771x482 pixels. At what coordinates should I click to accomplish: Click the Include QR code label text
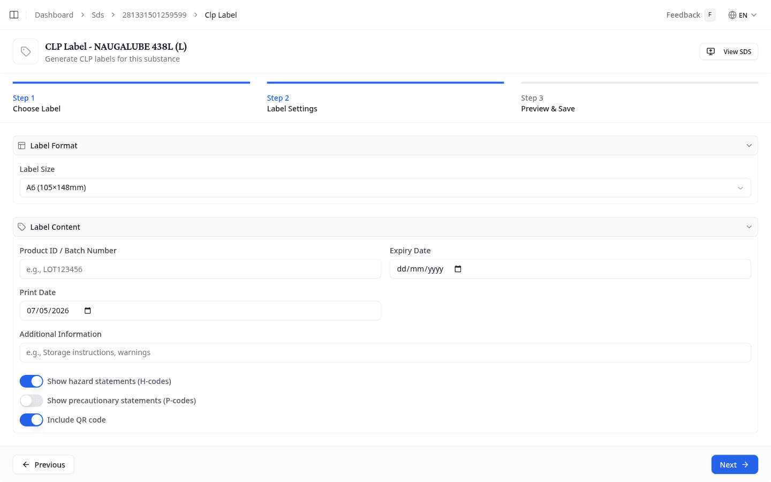point(77,420)
